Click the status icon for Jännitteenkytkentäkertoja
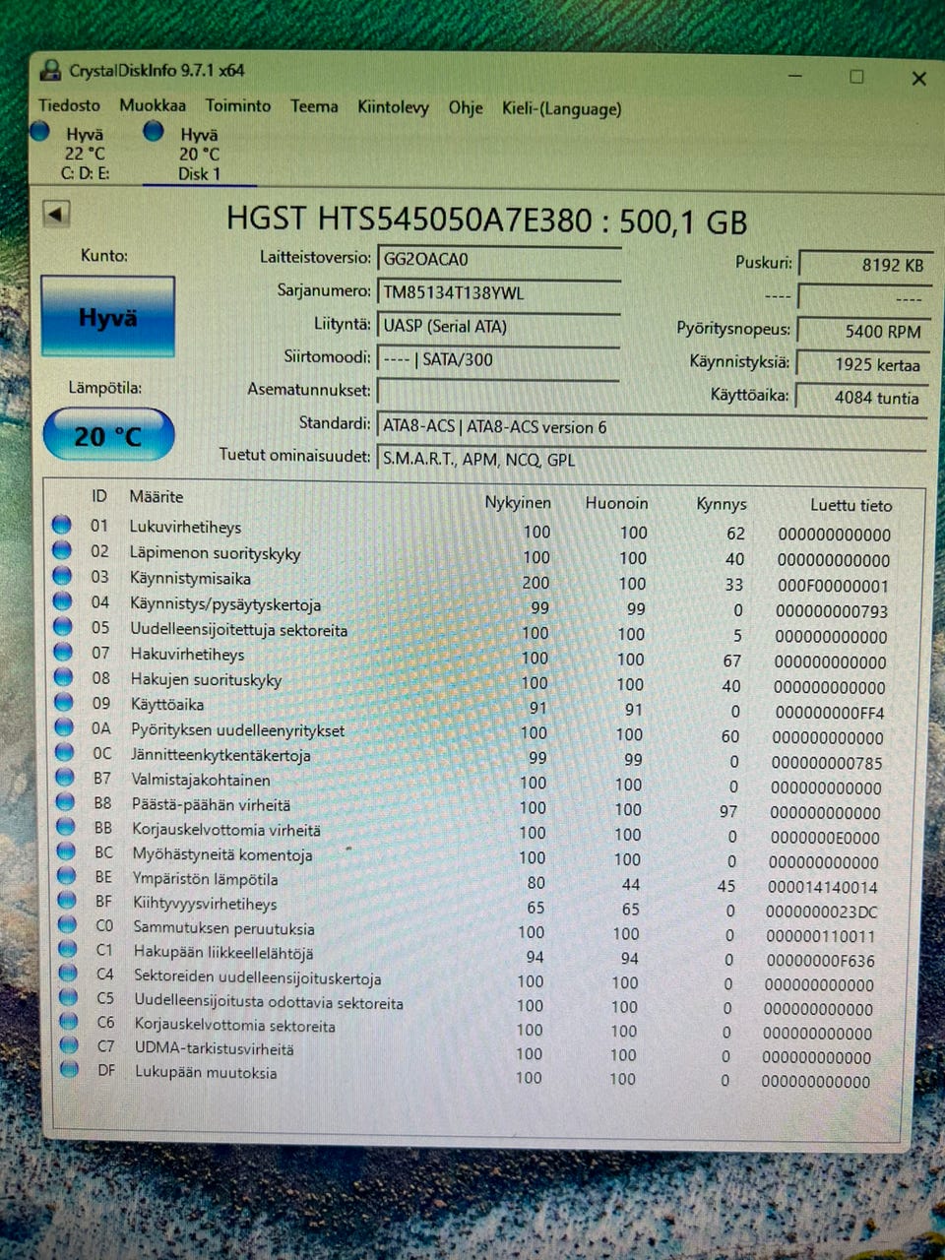 [x=64, y=753]
